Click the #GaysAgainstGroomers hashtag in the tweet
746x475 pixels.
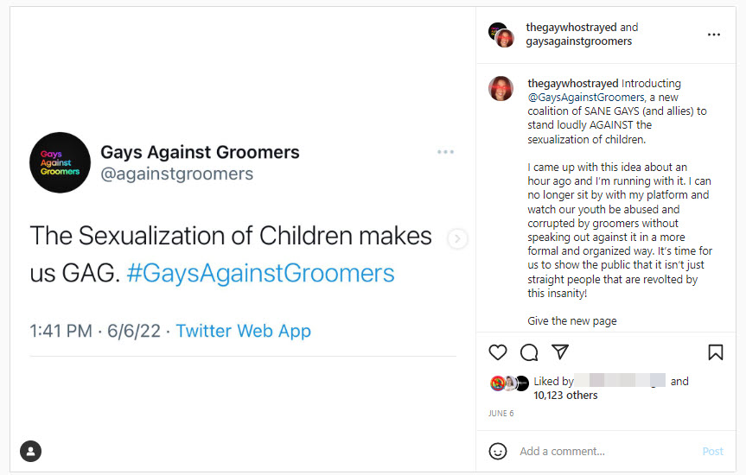(260, 274)
